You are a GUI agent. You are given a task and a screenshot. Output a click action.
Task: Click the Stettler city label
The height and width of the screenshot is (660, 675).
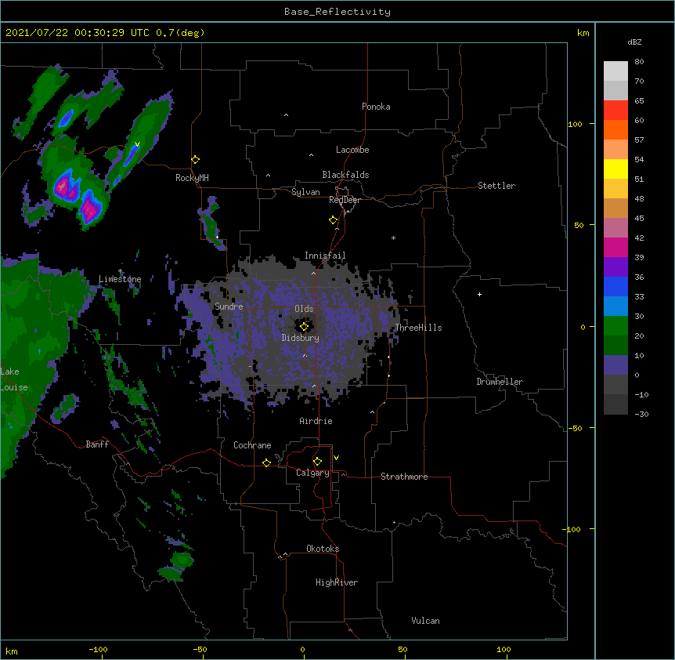tap(496, 186)
